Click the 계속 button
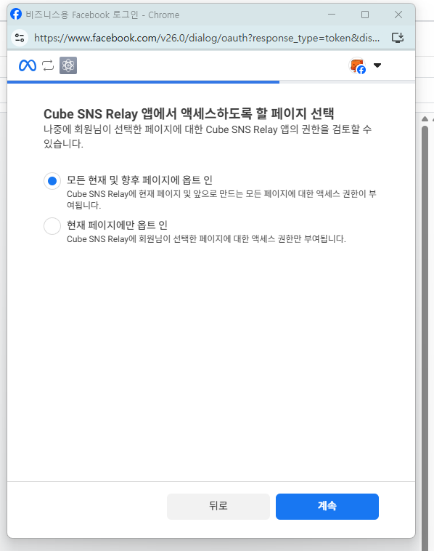Image resolution: width=434 pixels, height=551 pixels. click(327, 507)
